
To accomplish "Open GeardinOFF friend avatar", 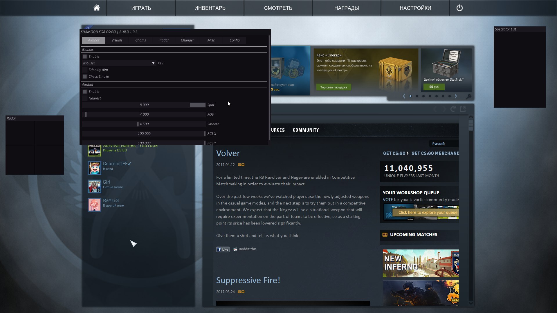I will pos(94,168).
